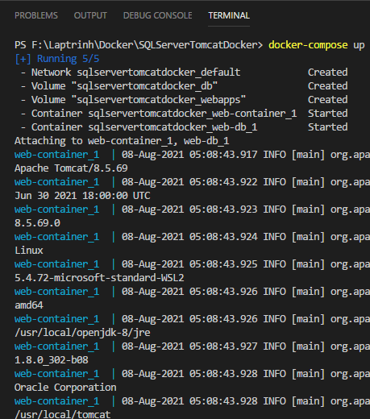This screenshot has height=419, width=370.
Task: Click the Started status of web-container_1
Action: coord(327,113)
